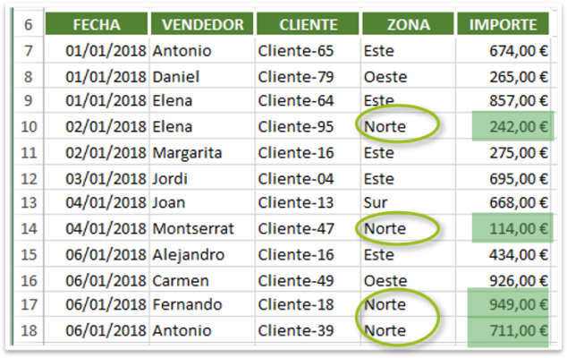Viewport: 567px width, 358px height.
Task: Click the CLIENTE header cell
Action: pyautogui.click(x=308, y=24)
